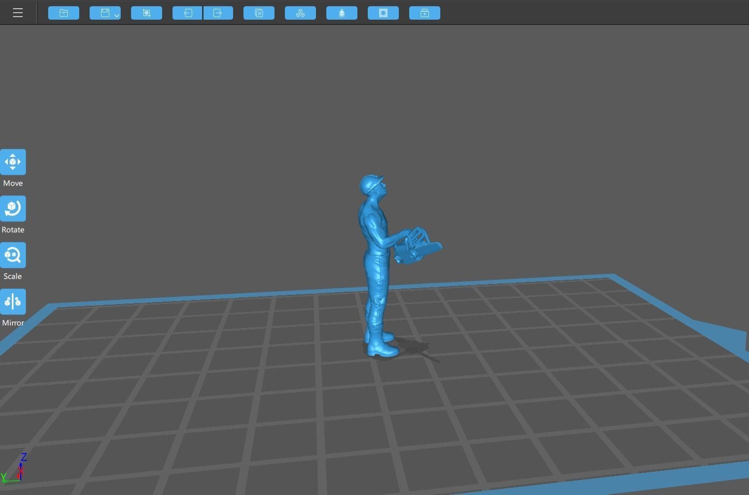Select the Scale tool
The image size is (749, 495).
[x=13, y=256]
